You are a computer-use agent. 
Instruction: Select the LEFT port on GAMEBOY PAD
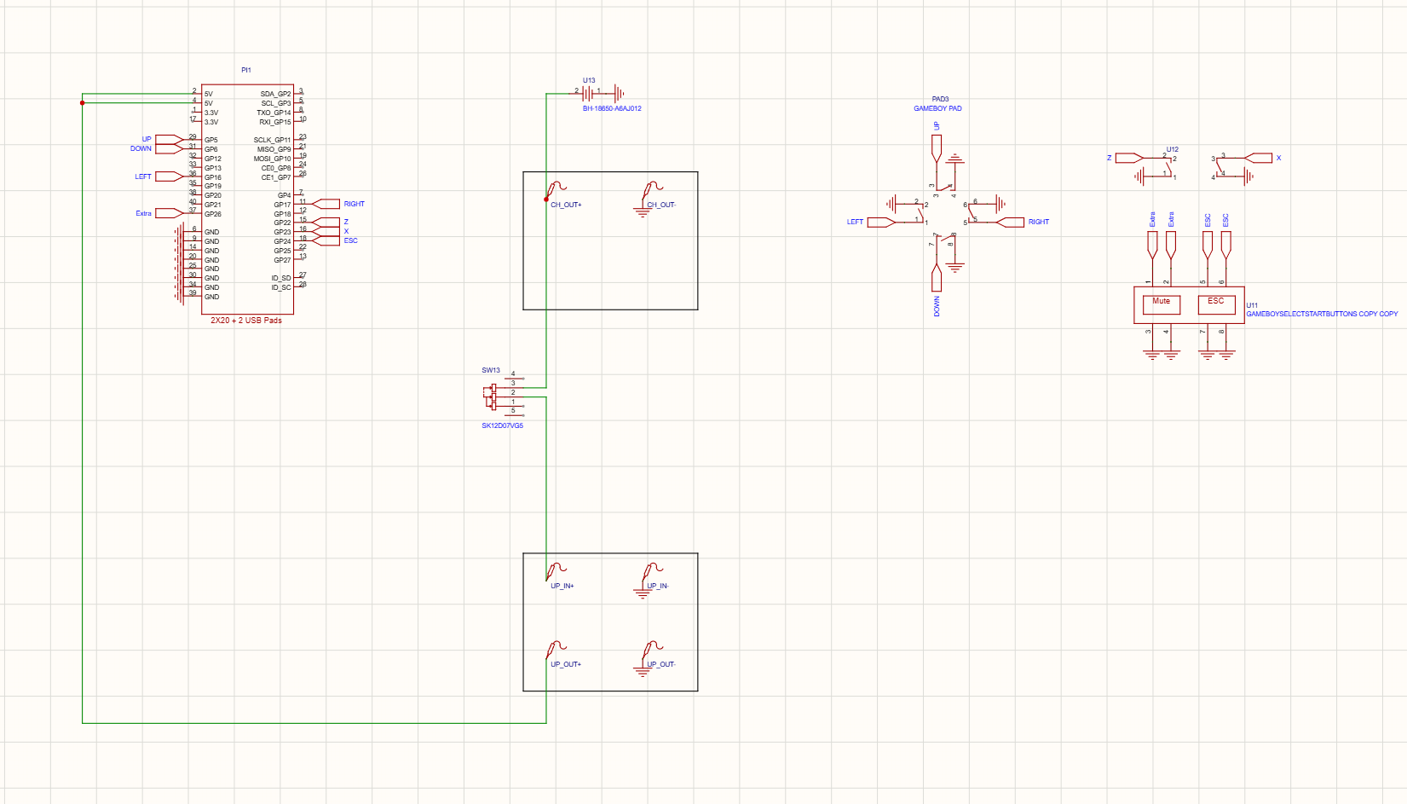click(x=881, y=223)
